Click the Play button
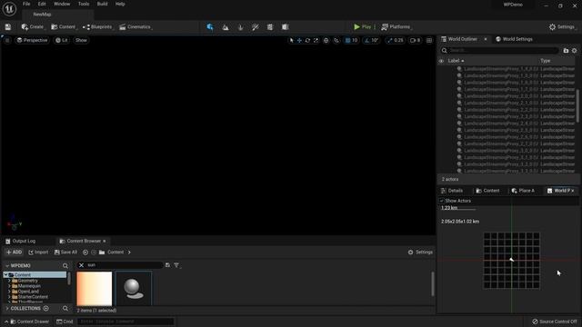The image size is (582, 327). pos(362,27)
